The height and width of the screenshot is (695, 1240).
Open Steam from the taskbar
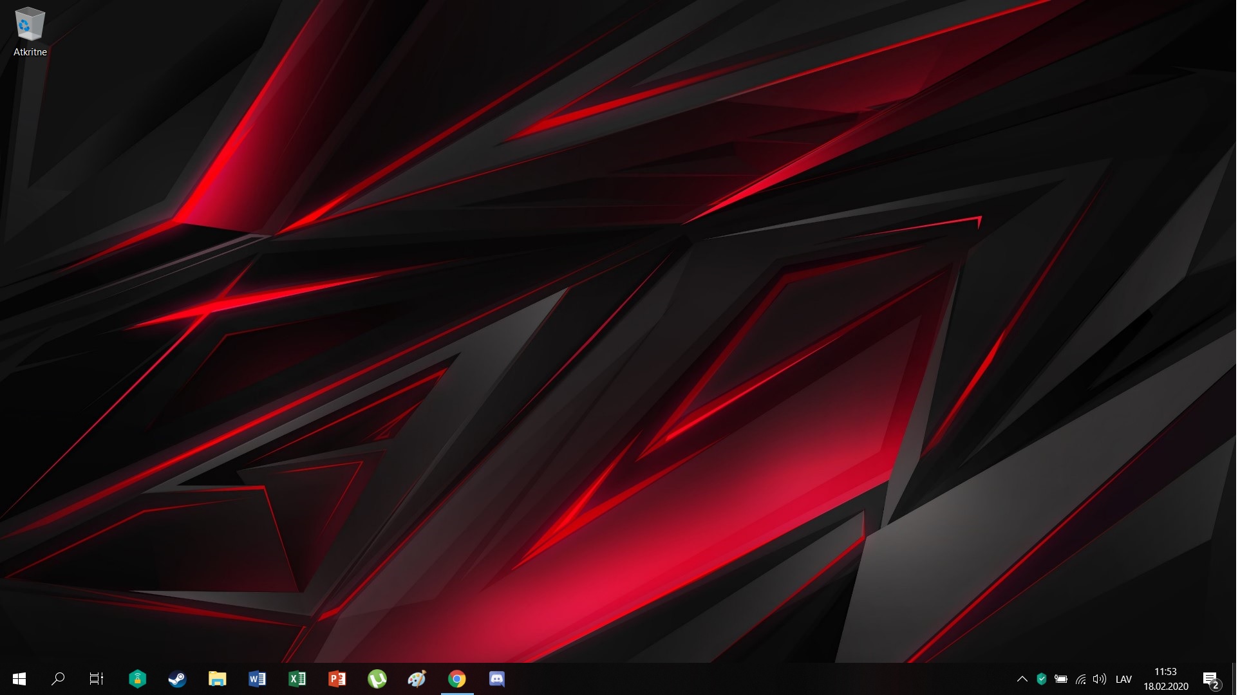point(177,679)
